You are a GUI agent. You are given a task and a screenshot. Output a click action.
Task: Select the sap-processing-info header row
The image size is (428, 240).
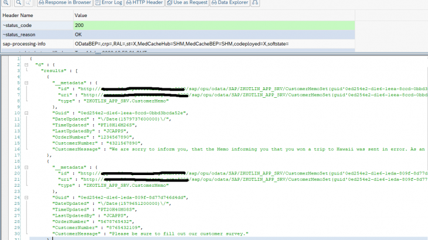pyautogui.click(x=36, y=44)
